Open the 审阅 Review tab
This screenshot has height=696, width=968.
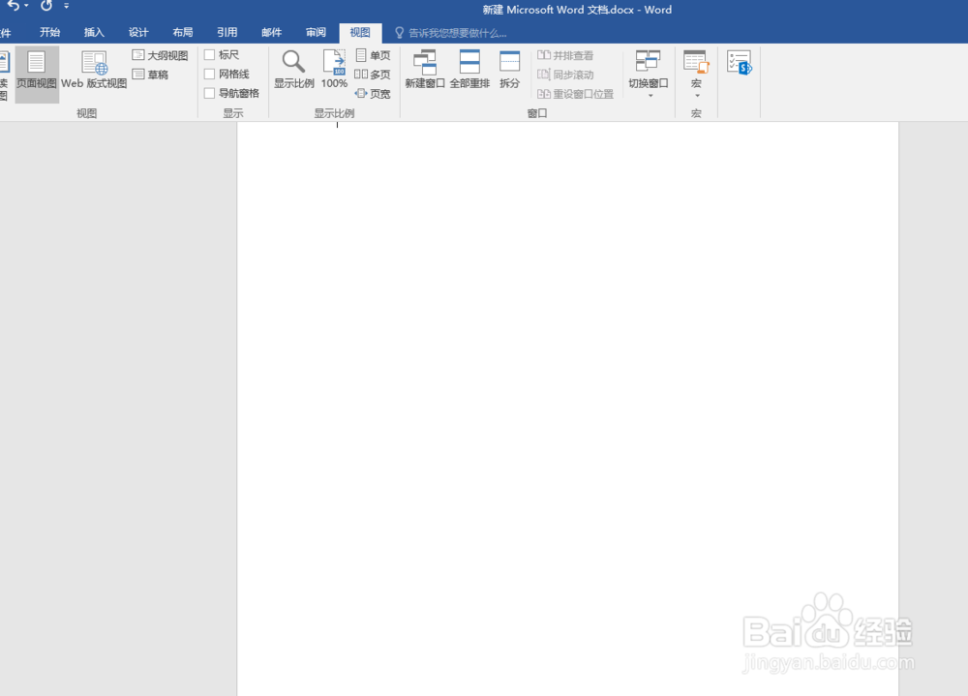317,32
